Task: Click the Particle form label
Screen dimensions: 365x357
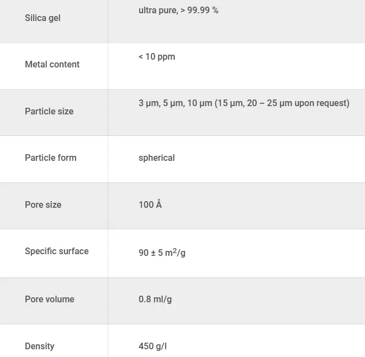Action: 50,158
